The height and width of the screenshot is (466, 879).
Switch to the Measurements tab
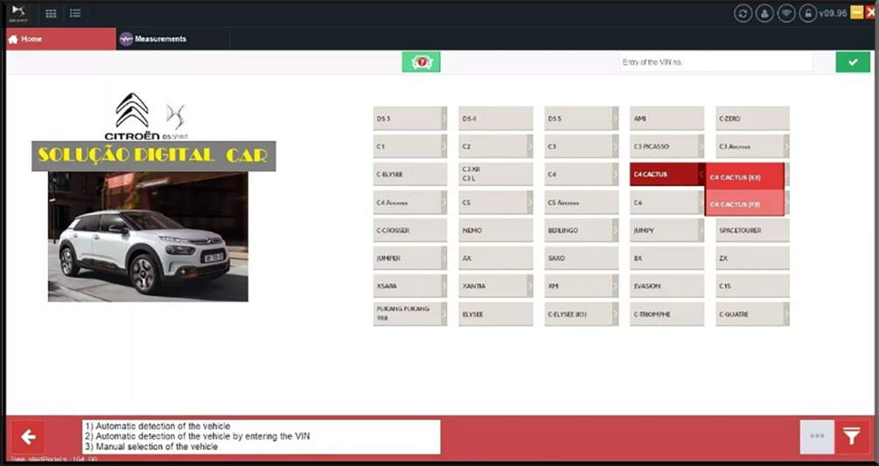click(172, 38)
